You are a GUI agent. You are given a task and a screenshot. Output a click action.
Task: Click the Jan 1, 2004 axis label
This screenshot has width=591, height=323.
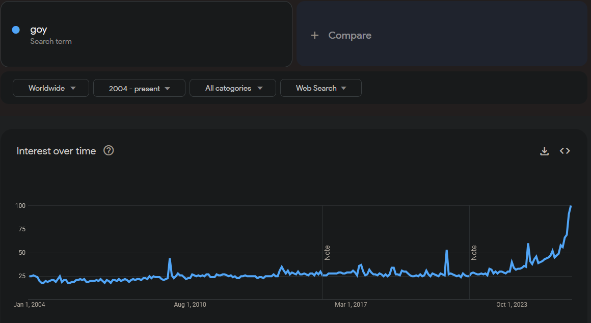tap(30, 305)
